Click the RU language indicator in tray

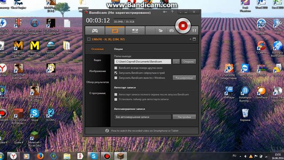pyautogui.click(x=234, y=156)
